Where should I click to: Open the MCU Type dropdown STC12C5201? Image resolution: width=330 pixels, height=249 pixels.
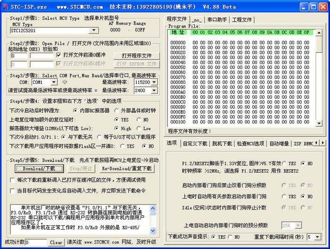pyautogui.click(x=94, y=31)
